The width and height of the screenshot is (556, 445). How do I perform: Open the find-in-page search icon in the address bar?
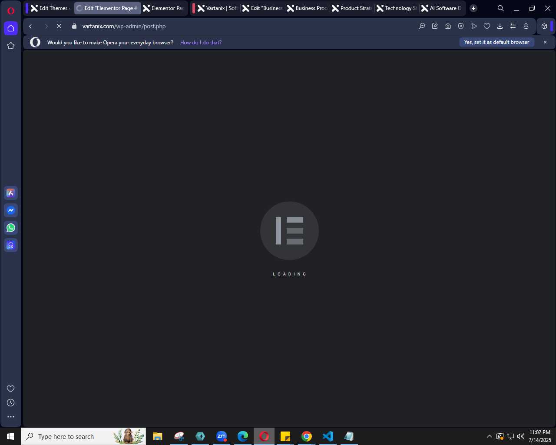[422, 26]
